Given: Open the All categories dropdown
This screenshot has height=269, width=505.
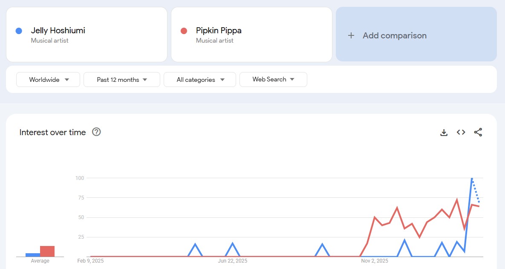Looking at the screenshot, I should [200, 80].
